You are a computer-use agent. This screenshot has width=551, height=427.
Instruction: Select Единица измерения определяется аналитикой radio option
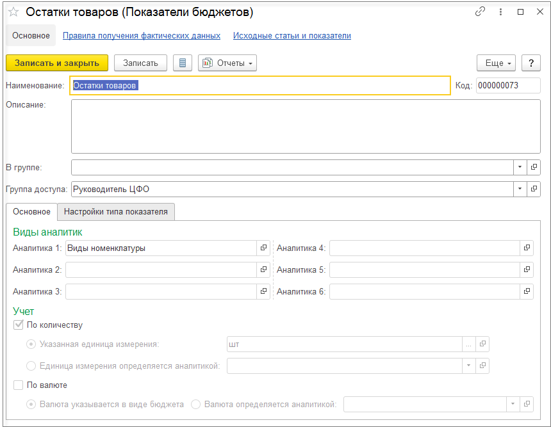click(31, 366)
